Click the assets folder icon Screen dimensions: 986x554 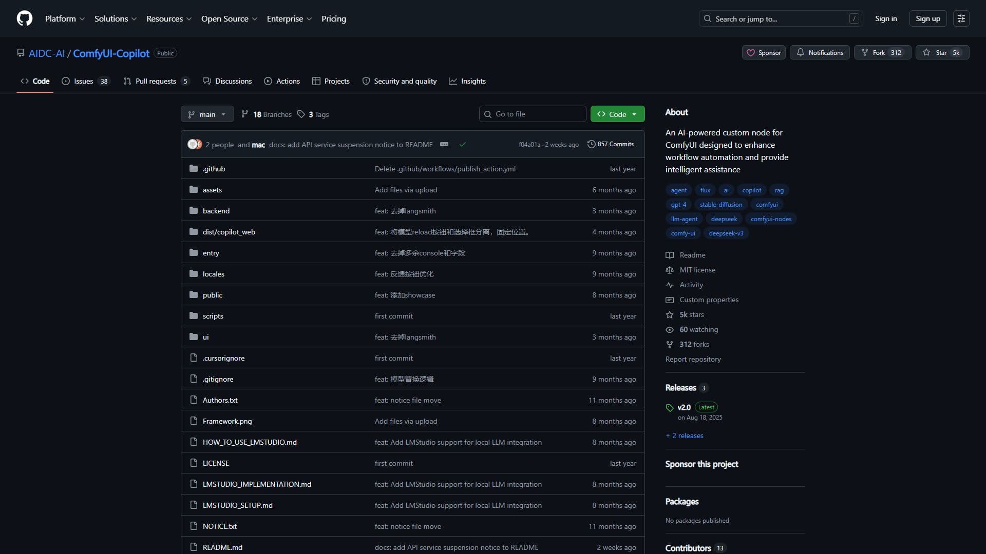tap(194, 189)
